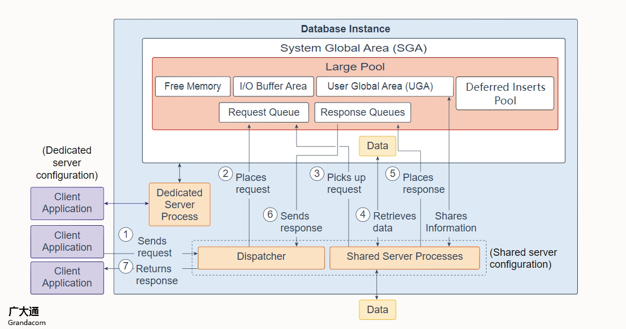Select the circled number 3 marker
Image resolution: width=626 pixels, height=329 pixels.
317,173
